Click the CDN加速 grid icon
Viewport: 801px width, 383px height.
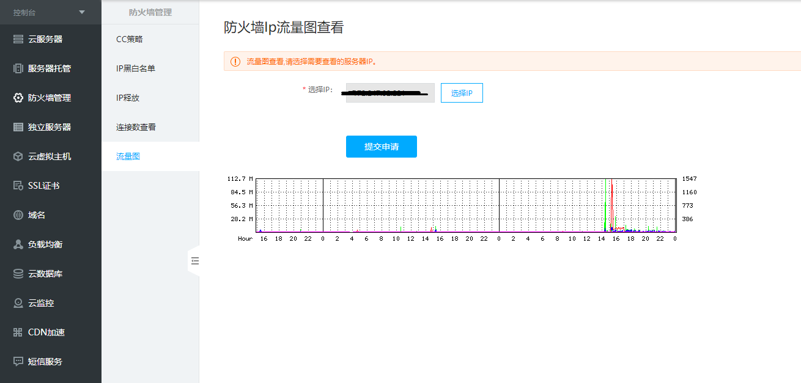pyautogui.click(x=18, y=332)
